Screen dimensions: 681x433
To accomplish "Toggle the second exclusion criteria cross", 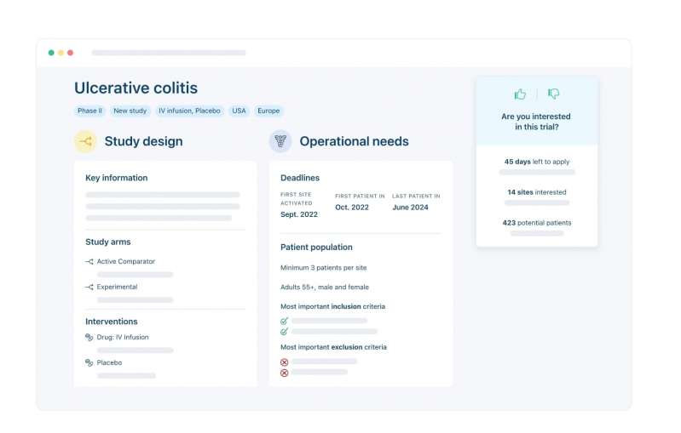I will tap(285, 373).
